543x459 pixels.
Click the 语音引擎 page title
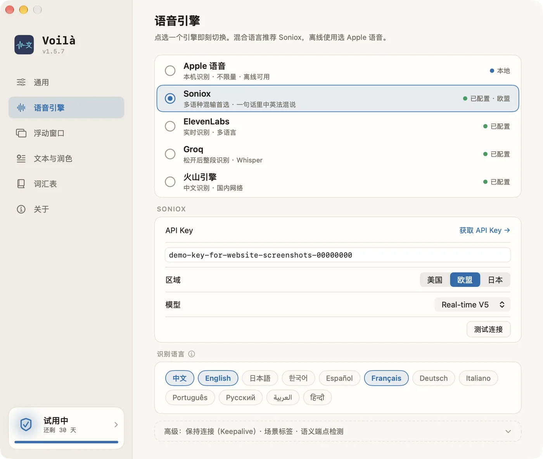[x=177, y=21]
